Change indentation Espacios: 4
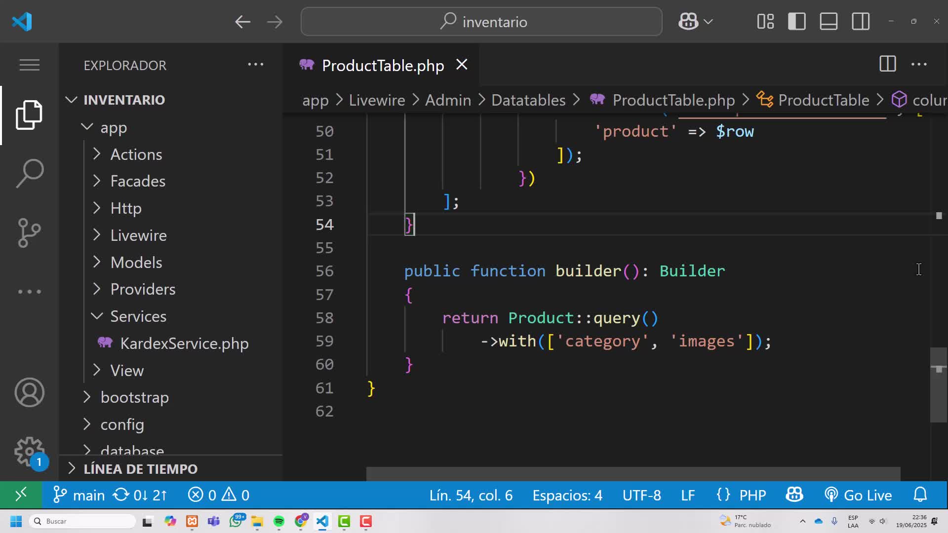This screenshot has height=533, width=948. [567, 495]
